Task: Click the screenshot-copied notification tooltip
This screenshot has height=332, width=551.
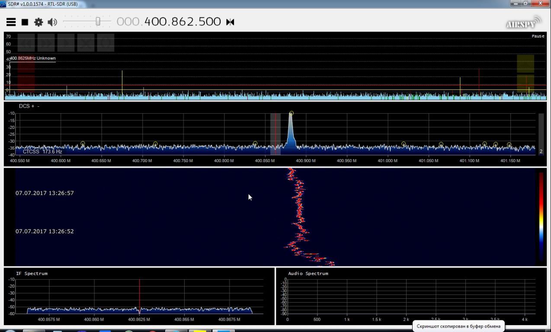Action: click(458, 326)
